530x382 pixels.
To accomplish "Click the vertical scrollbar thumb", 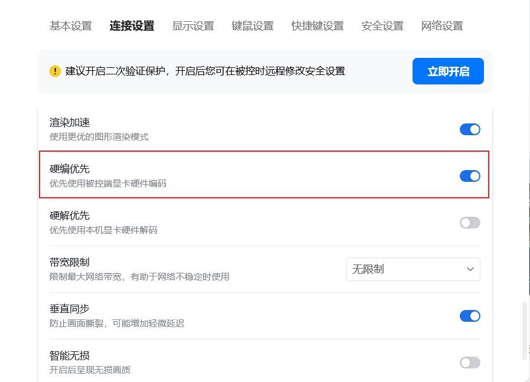I will pyautogui.click(x=525, y=331).
